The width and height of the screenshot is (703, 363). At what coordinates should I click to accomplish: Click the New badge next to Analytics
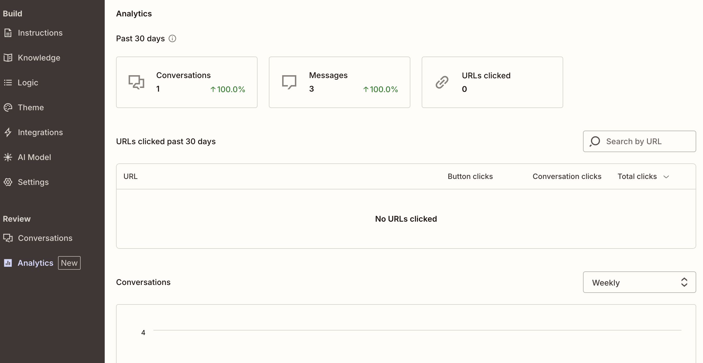[69, 263]
